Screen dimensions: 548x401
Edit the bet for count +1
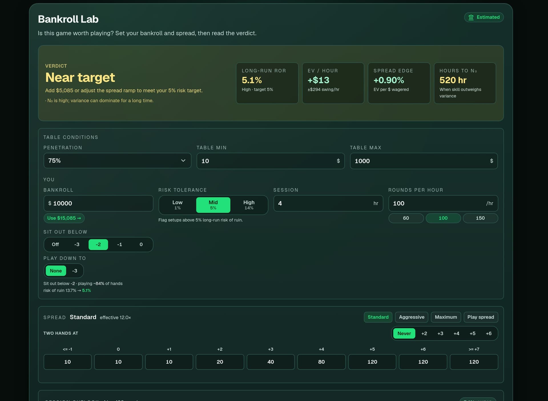(x=169, y=362)
